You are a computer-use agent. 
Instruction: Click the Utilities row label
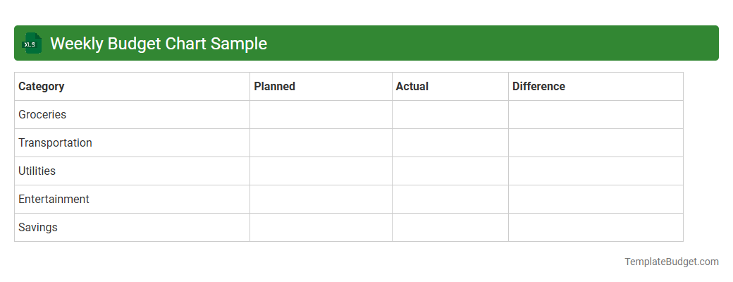click(37, 171)
